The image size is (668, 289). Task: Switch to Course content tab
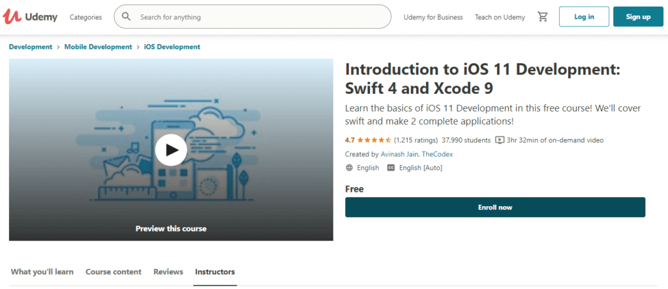click(x=114, y=271)
